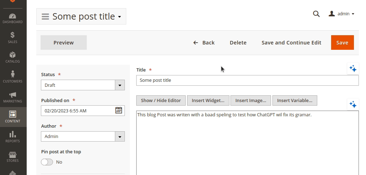The height and width of the screenshot is (175, 366).
Task: Click the AI sparkle icon beside Title
Action: pos(353,69)
